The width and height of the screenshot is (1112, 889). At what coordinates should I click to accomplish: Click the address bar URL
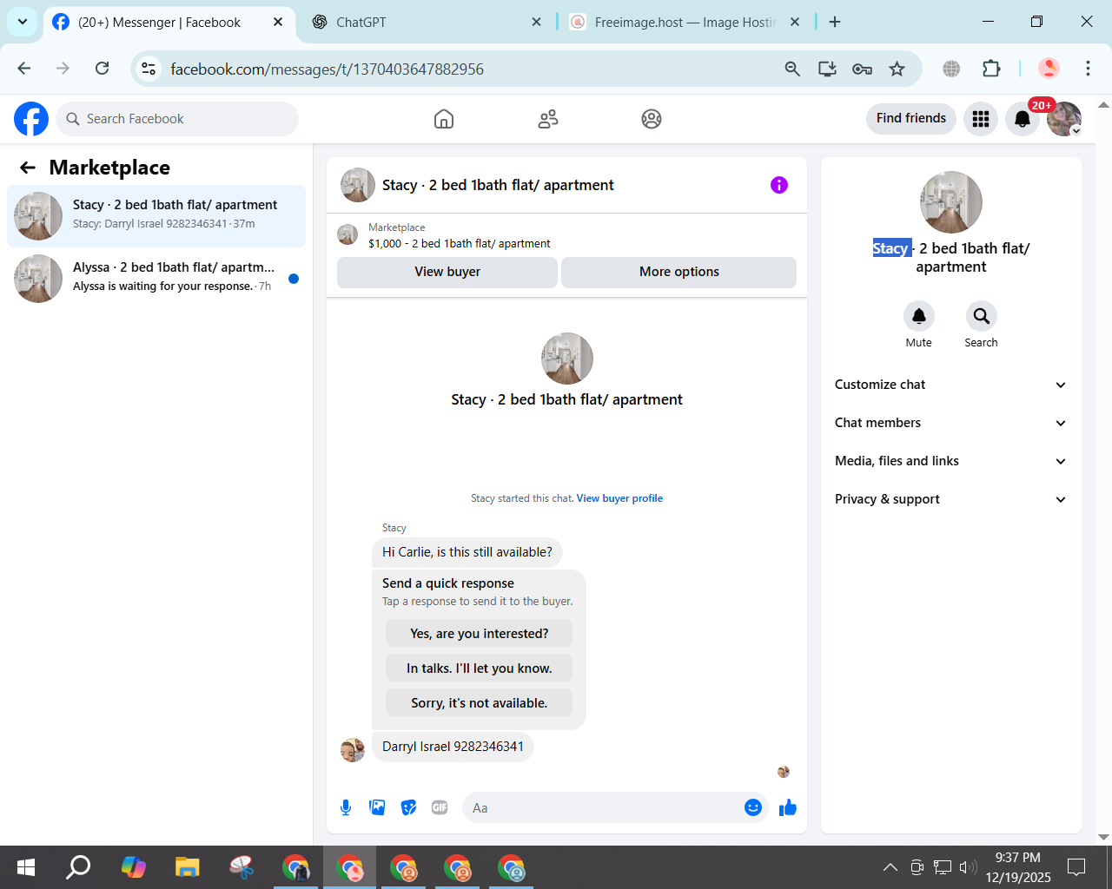[x=327, y=69]
